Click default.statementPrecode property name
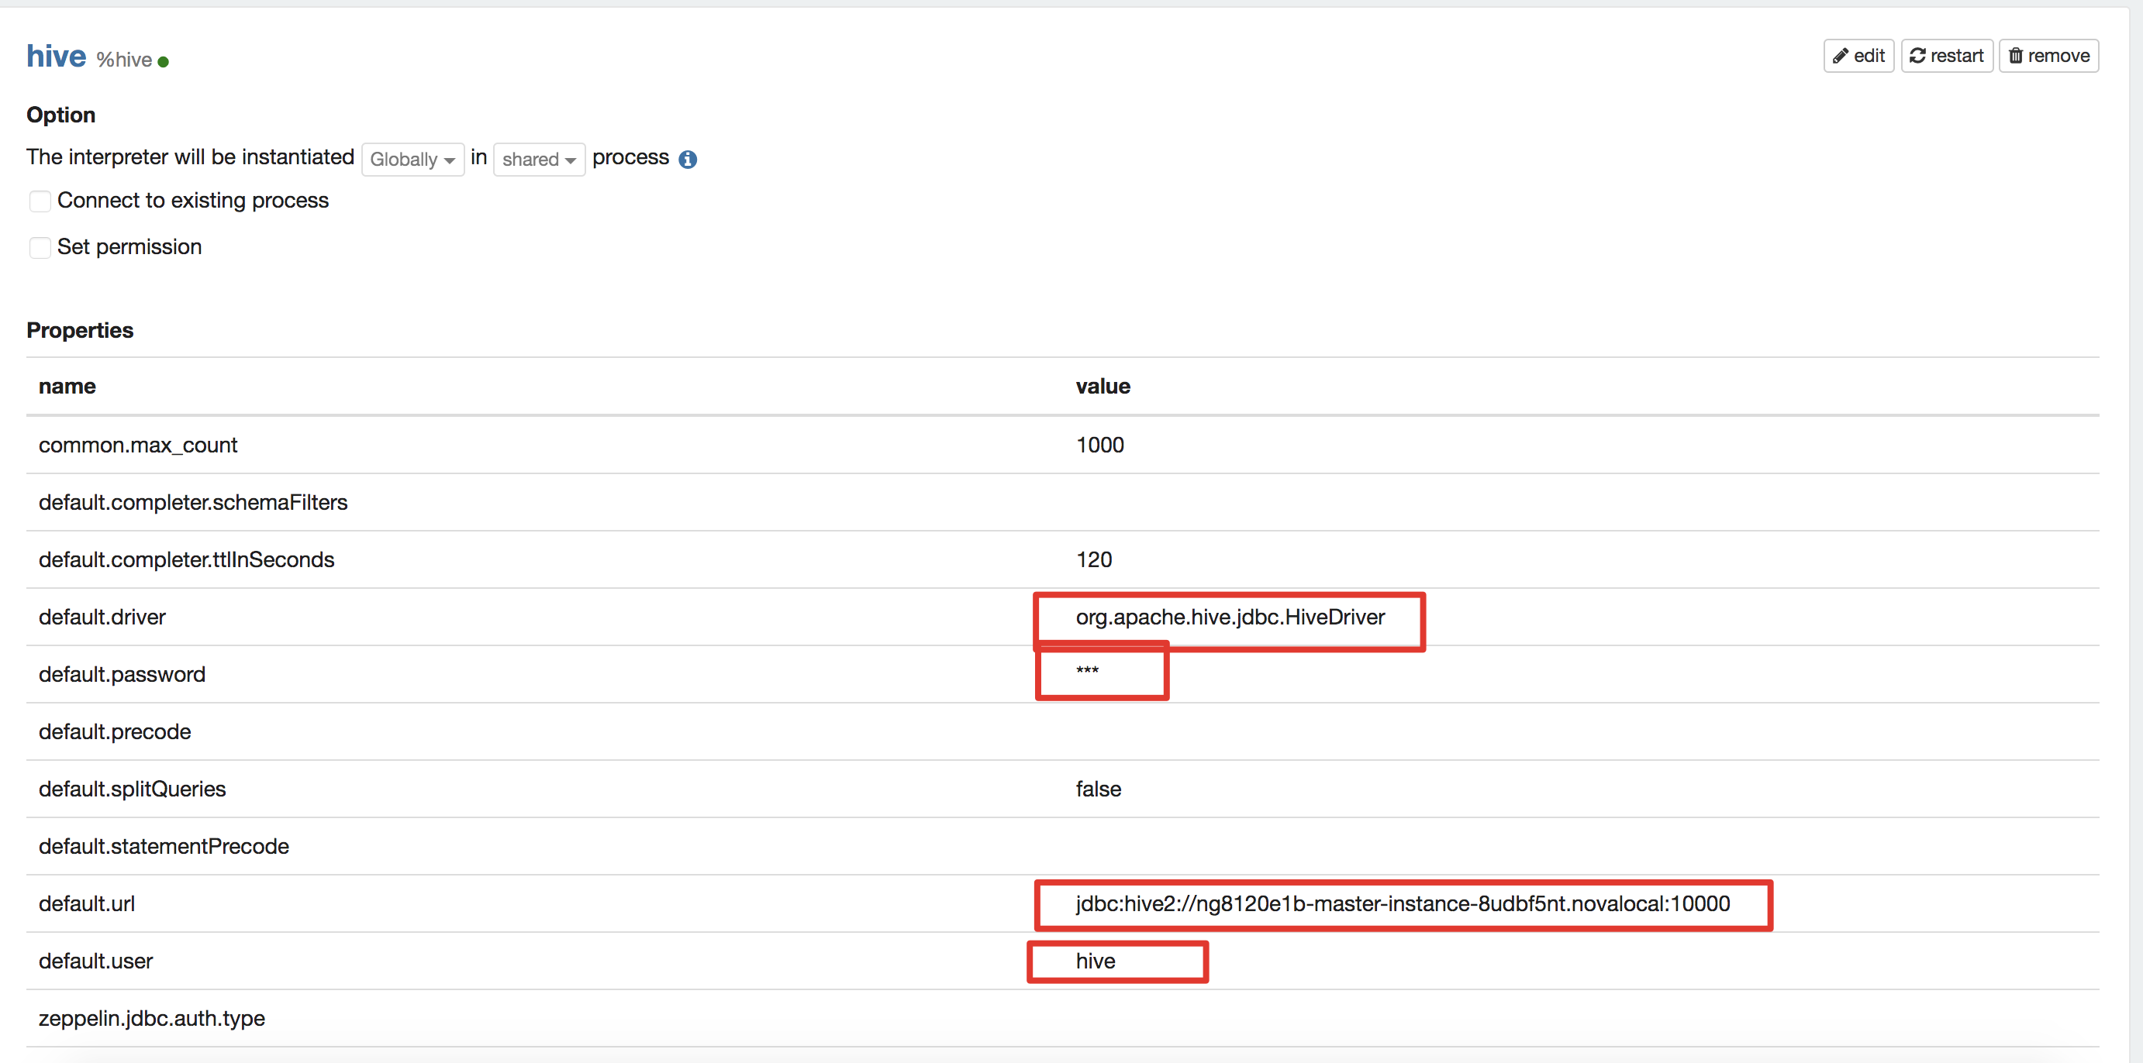 click(x=164, y=846)
